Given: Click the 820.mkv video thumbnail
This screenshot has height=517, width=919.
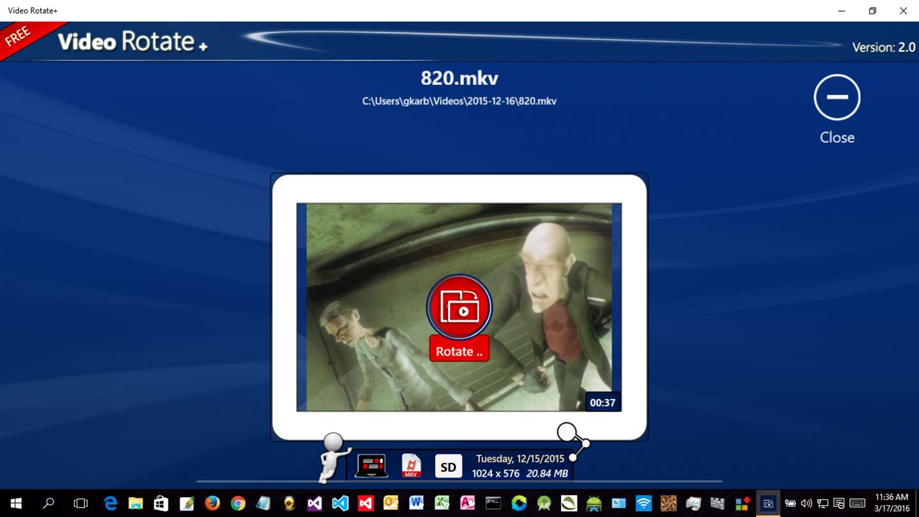Looking at the screenshot, I should click(459, 307).
